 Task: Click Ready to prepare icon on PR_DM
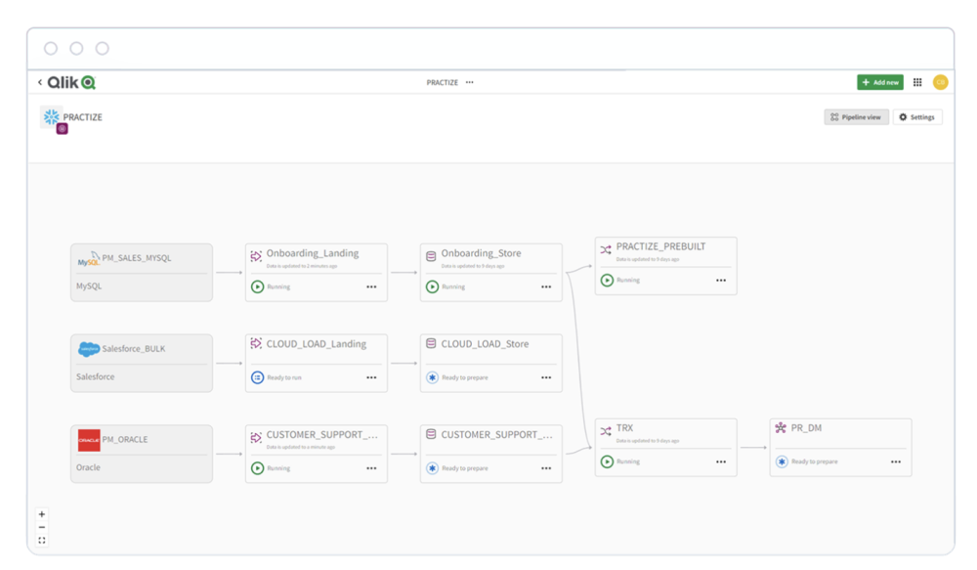782,461
